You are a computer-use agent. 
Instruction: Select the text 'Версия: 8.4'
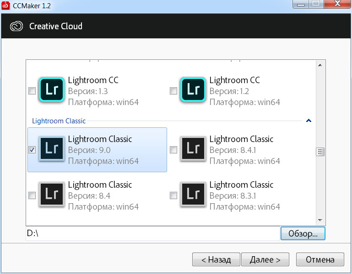89,196
